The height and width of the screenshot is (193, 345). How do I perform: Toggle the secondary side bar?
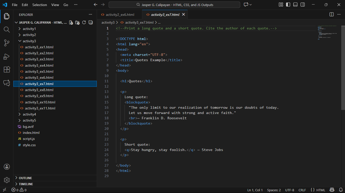tap(303, 5)
